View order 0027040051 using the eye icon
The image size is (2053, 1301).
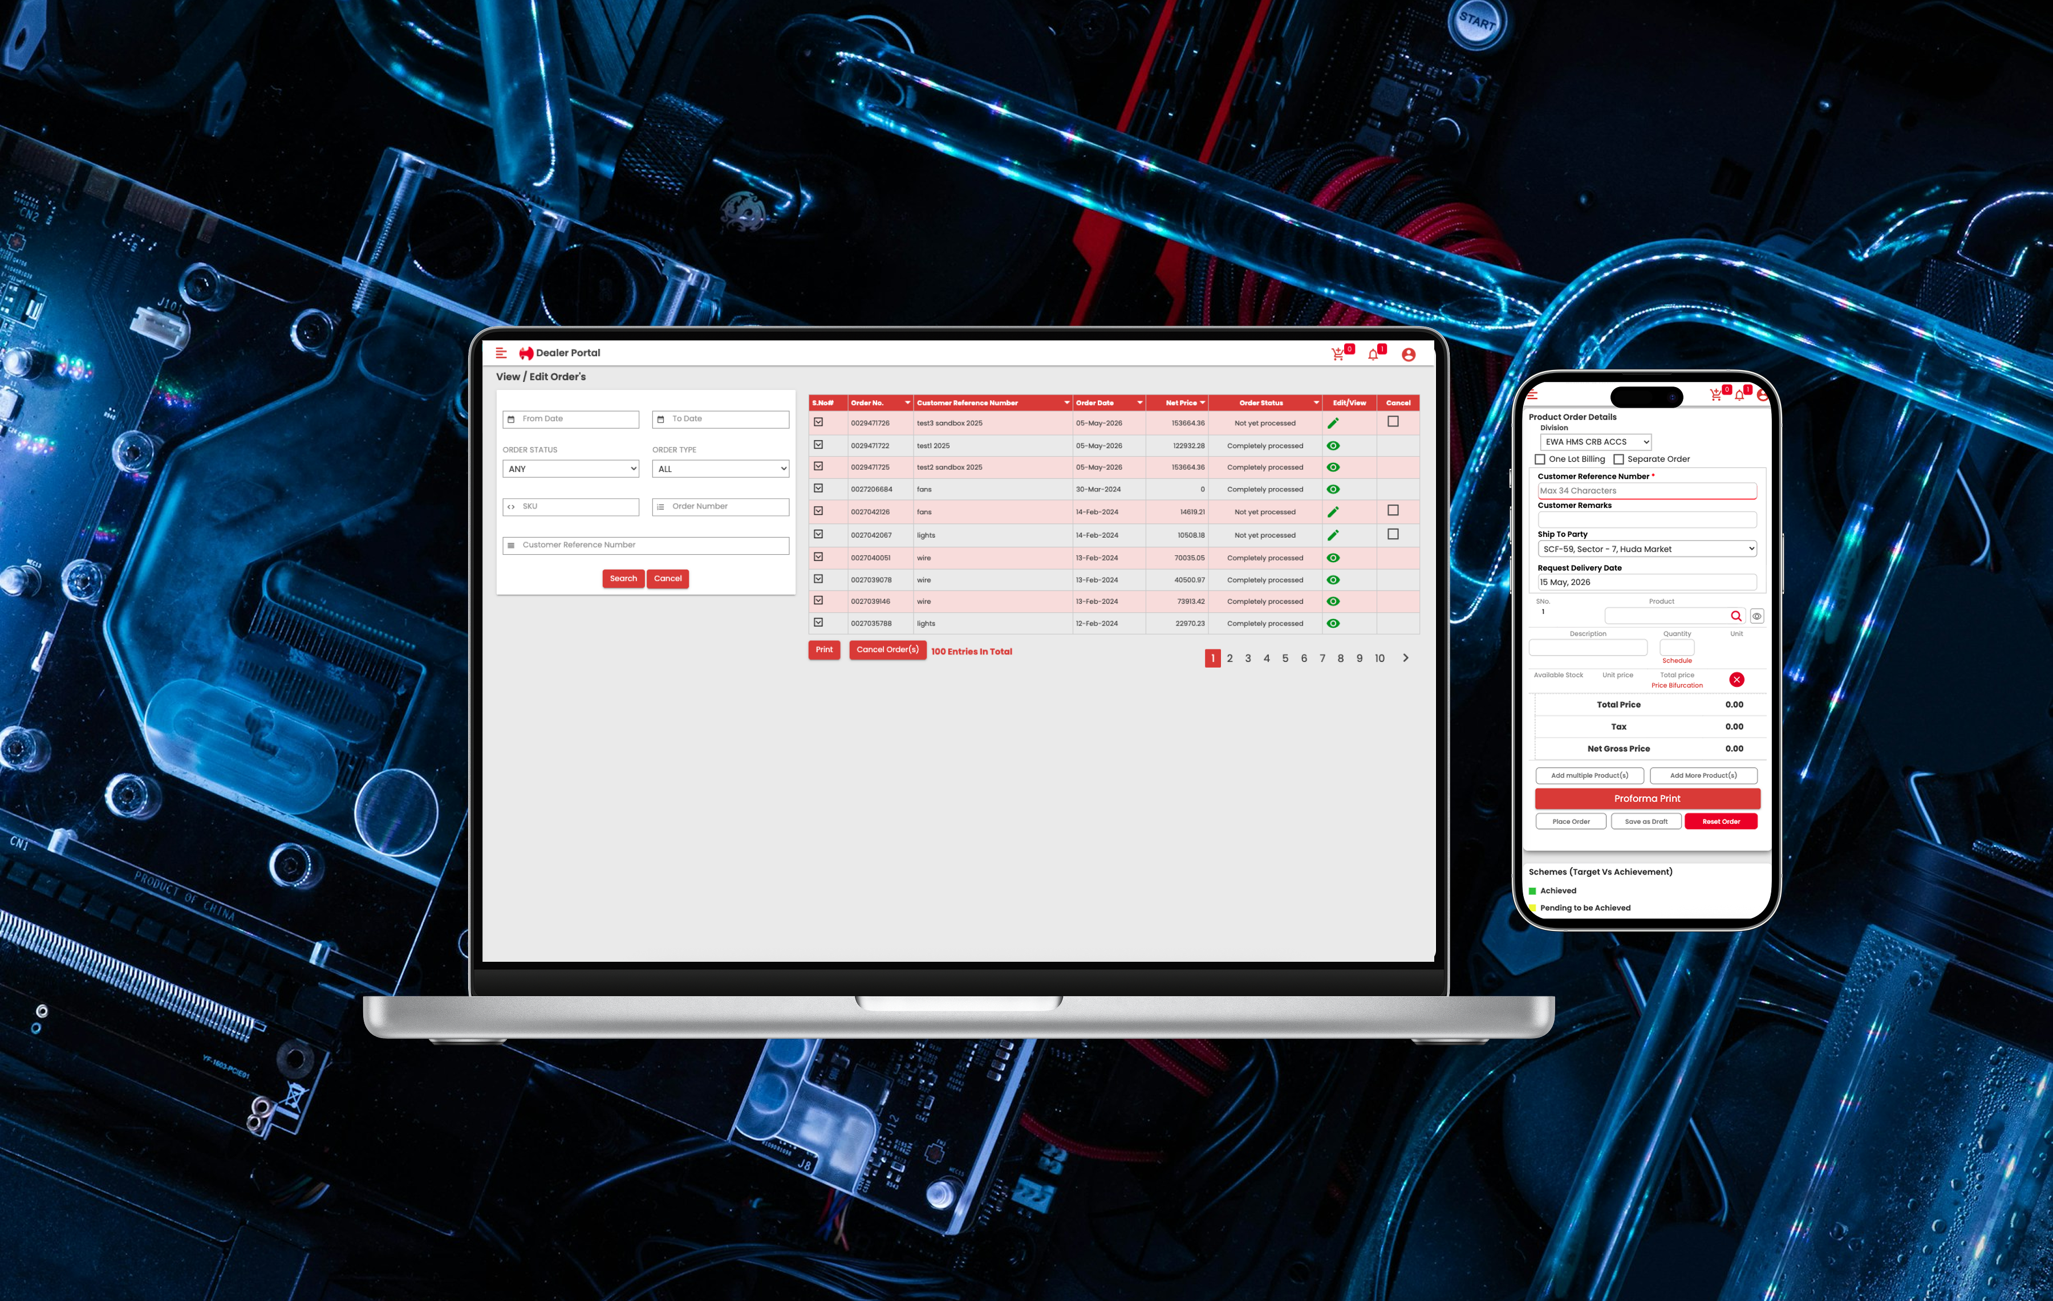point(1333,558)
